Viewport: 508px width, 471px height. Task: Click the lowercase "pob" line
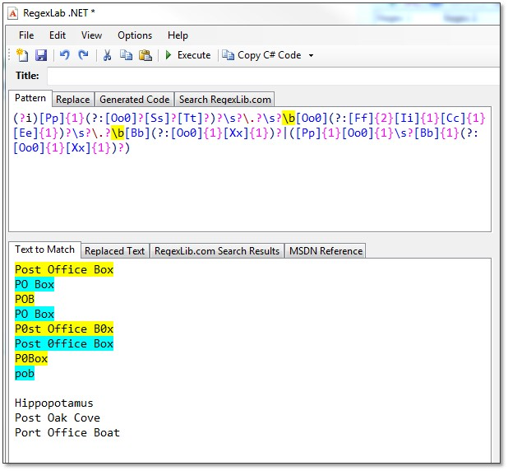[x=25, y=374]
